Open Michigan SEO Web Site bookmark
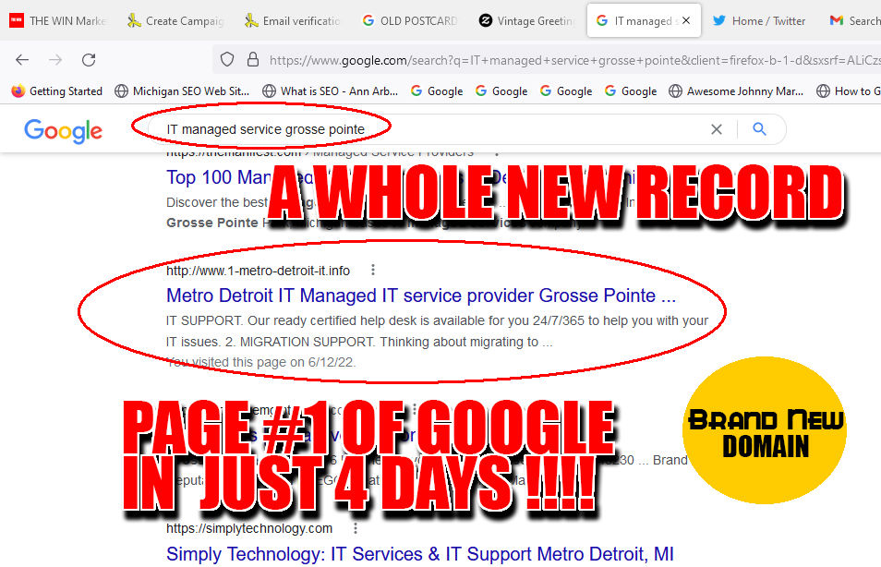 [x=182, y=91]
